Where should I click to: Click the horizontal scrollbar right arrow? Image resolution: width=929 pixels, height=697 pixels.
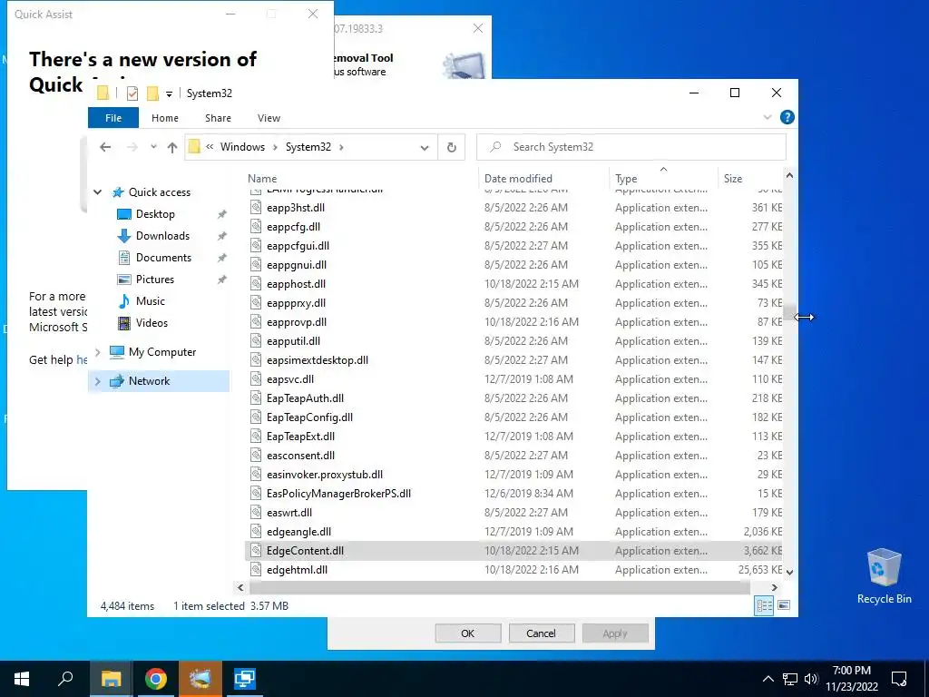(x=775, y=587)
